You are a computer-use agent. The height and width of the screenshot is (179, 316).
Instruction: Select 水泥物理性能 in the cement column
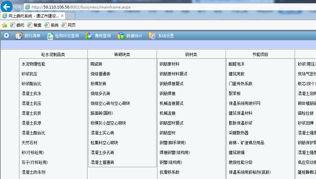tap(34, 64)
